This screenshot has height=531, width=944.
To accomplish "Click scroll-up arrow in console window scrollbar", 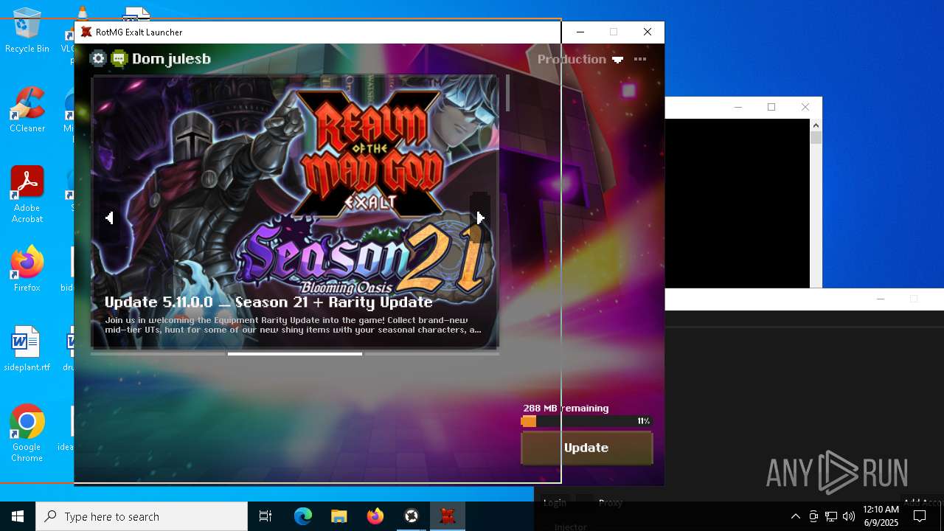I will (x=816, y=125).
